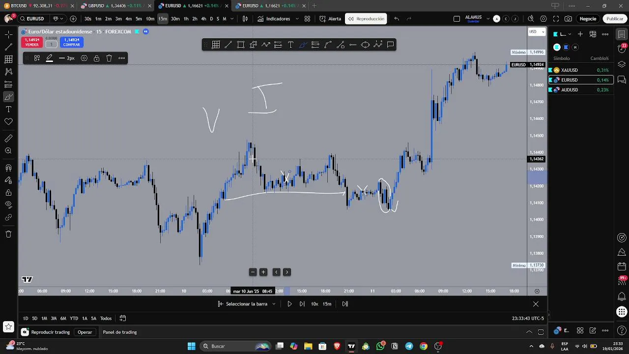Open more options on drawing toolbar
The height and width of the screenshot is (354, 629).
coord(122,58)
